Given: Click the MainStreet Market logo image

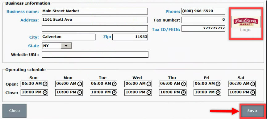Looking at the screenshot, I should tap(246, 22).
